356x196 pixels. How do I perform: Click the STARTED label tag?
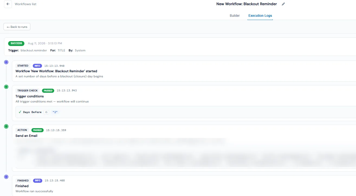pos(23,66)
